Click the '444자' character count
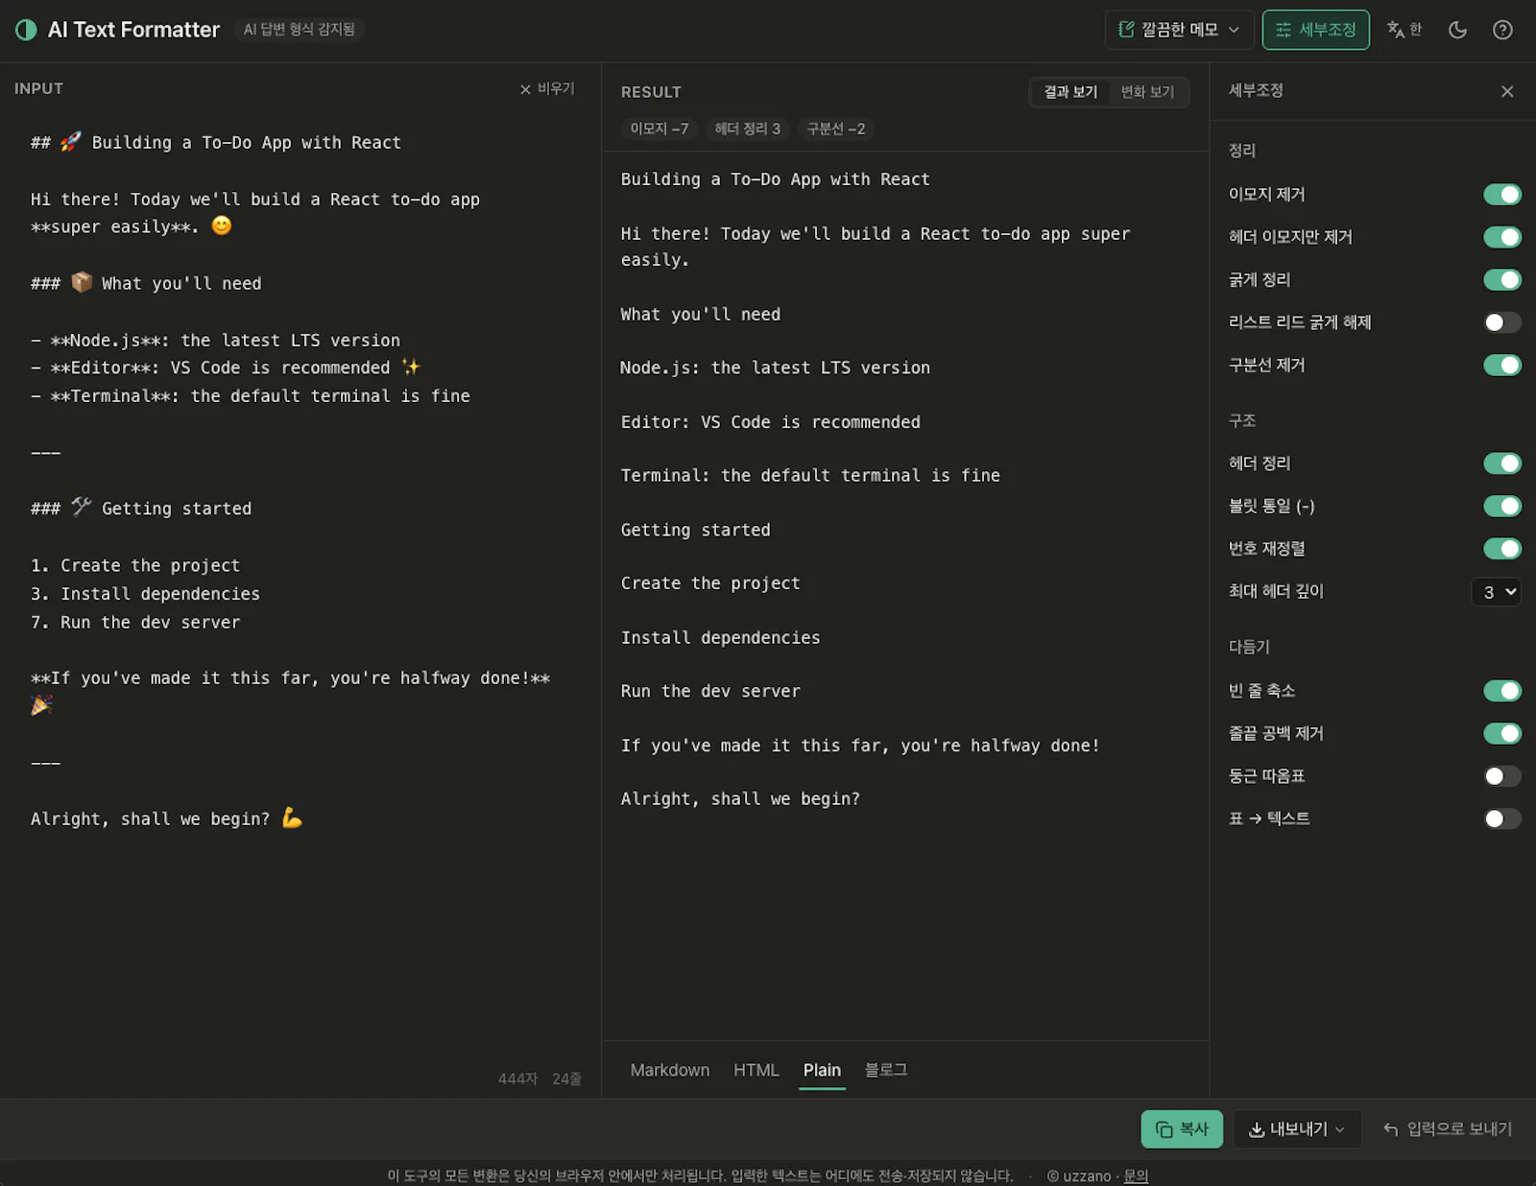 pyautogui.click(x=517, y=1079)
